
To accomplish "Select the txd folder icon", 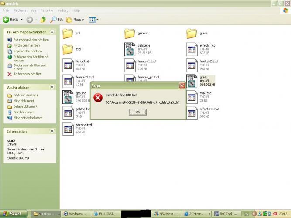I will point(68,49).
